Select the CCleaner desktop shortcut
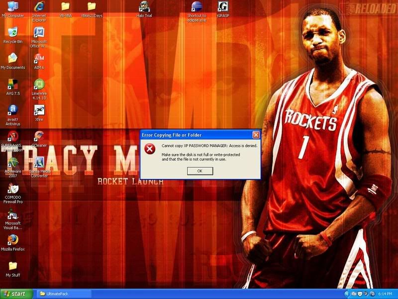 point(39,139)
